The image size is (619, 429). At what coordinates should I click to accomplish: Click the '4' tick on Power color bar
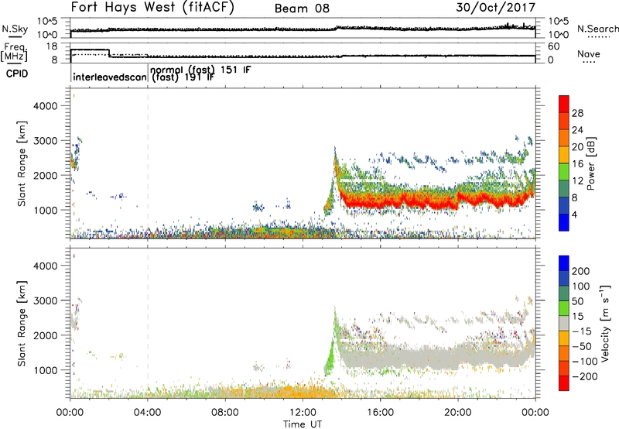[575, 214]
